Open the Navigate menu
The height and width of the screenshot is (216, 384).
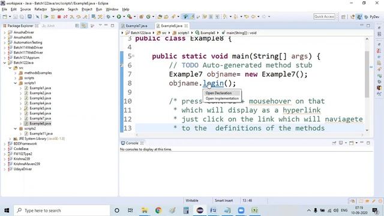(58, 10)
